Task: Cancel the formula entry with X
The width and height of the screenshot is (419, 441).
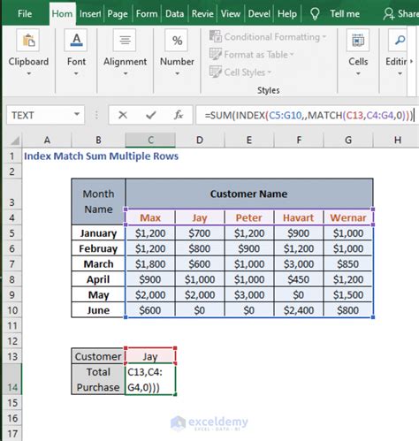Action: click(x=123, y=115)
